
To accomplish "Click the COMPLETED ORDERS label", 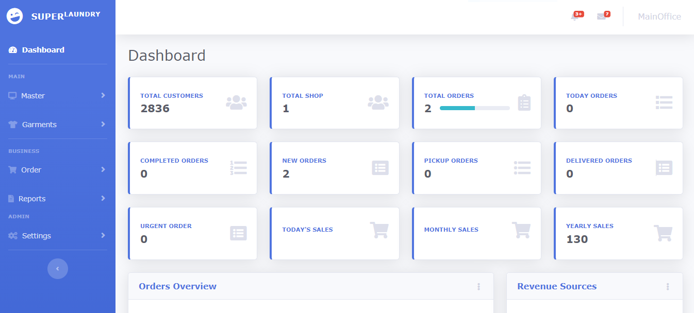I will (x=174, y=161).
